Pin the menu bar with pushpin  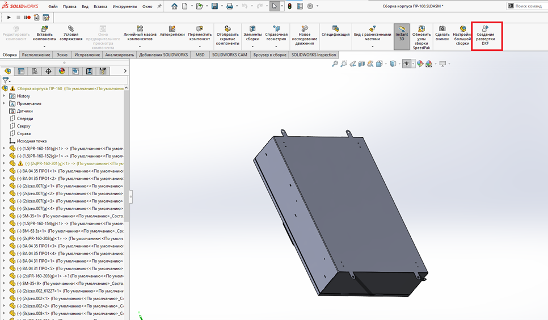[x=159, y=6]
